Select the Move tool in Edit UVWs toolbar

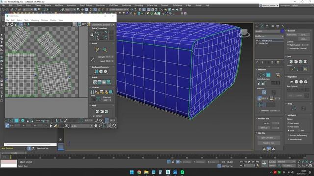tap(7, 24)
